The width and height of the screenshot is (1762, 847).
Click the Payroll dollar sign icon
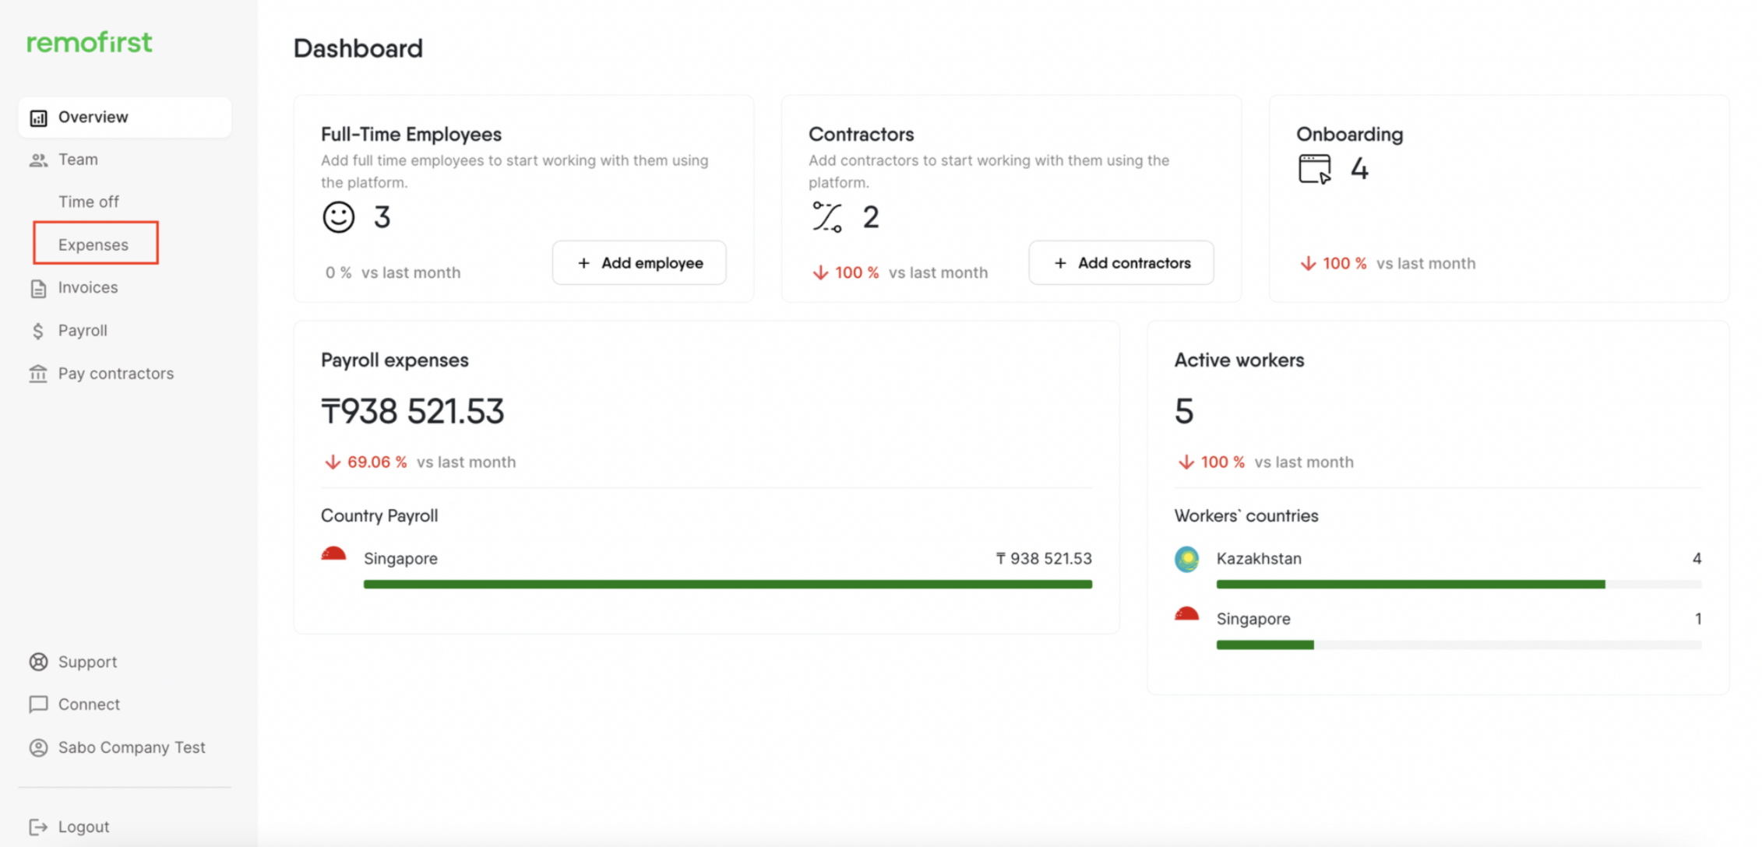(38, 331)
